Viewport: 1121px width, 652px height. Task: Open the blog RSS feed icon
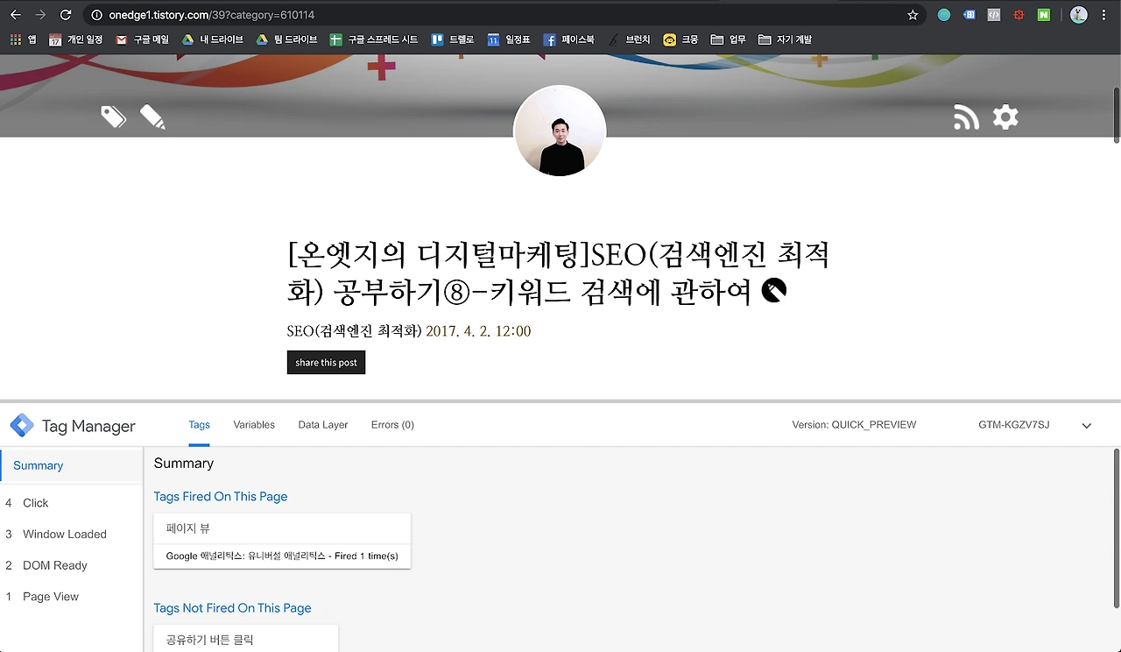coord(966,117)
